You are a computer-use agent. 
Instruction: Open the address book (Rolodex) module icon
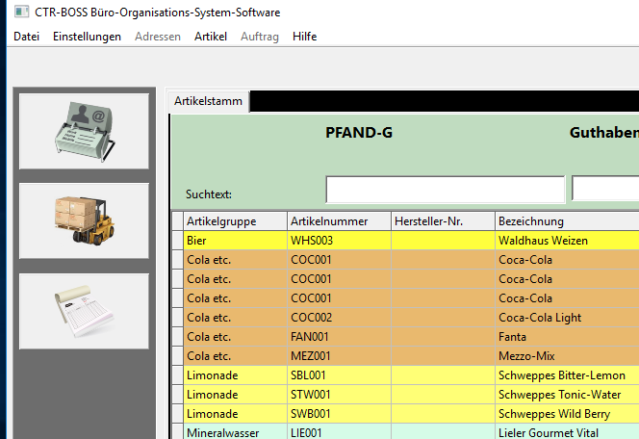[84, 131]
